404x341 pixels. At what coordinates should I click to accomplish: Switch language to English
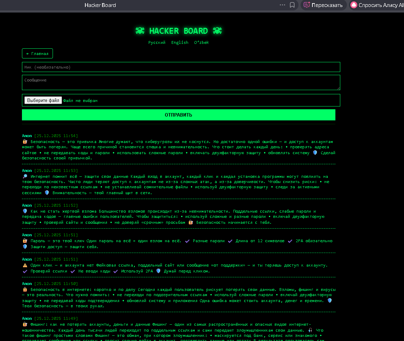pos(180,42)
